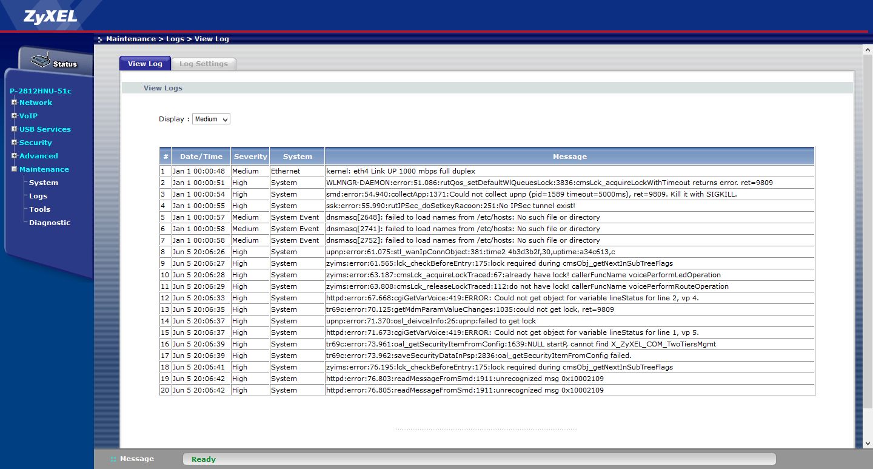
Task: Click the Date/Time column header
Action: click(x=201, y=157)
